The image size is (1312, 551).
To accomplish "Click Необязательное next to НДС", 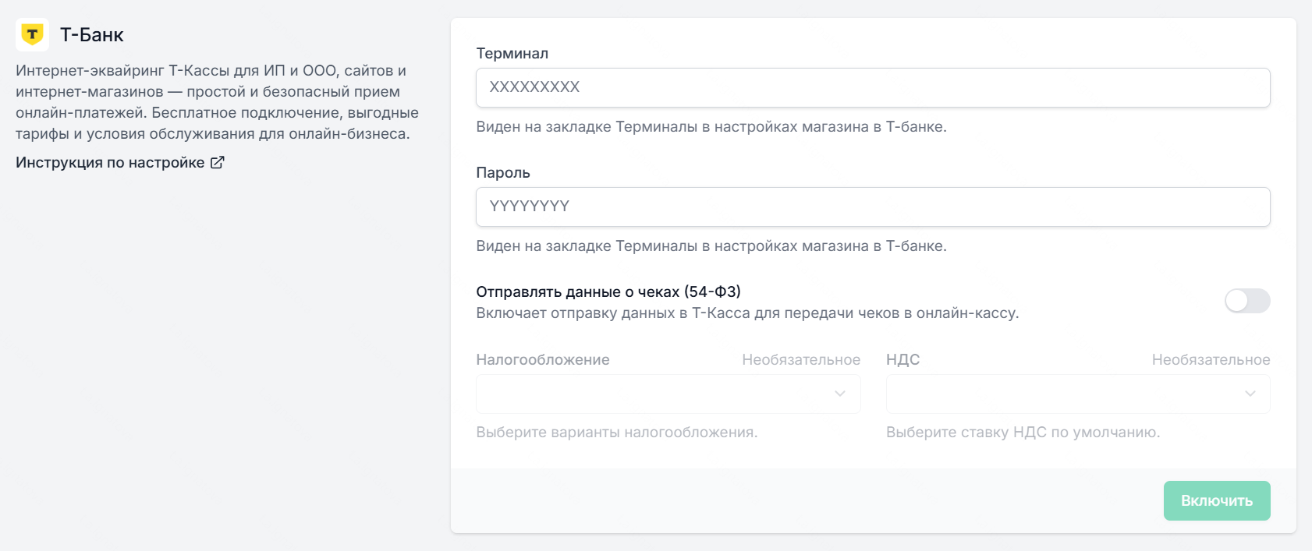I will point(1211,359).
